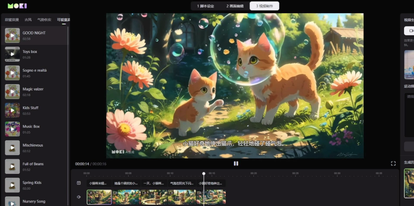414x206 pixels.
Task: Play the Music Box track thumbnail
Action: [x=12, y=129]
